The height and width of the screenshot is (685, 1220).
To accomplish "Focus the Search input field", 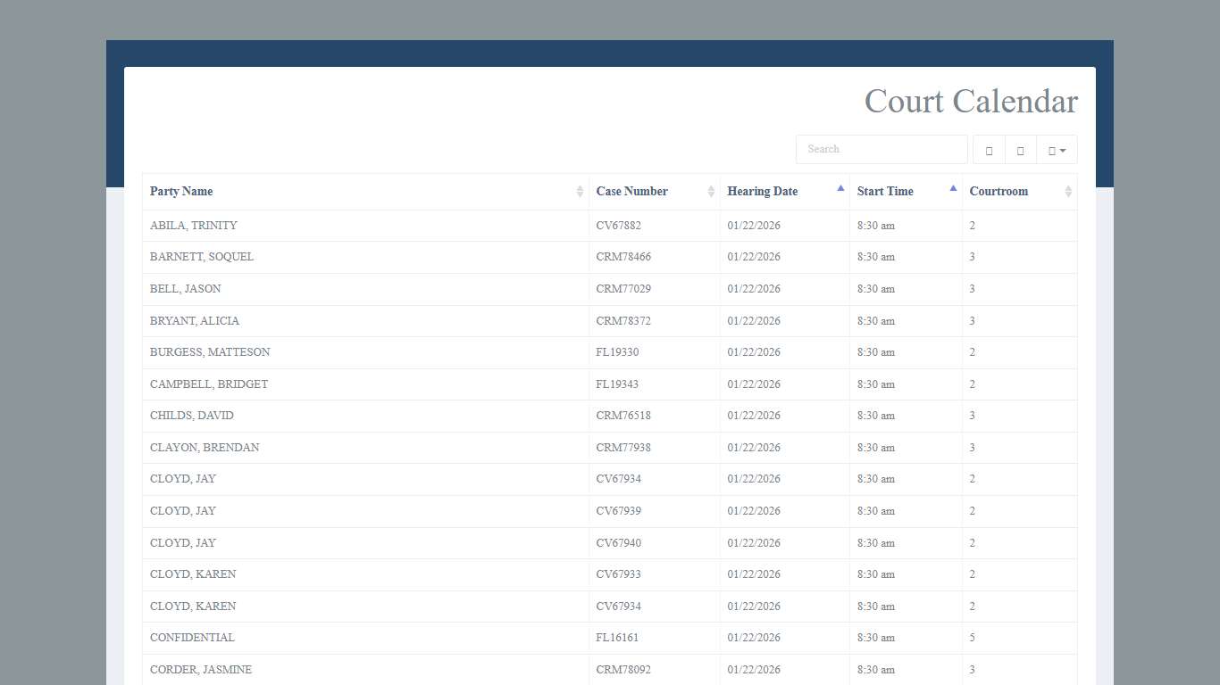I will pos(881,149).
